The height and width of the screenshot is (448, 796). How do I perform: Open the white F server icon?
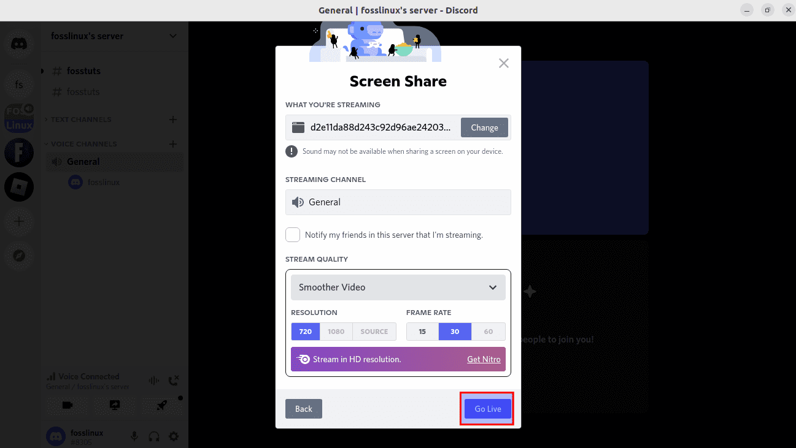(19, 153)
